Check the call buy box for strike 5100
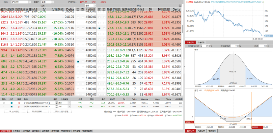273x133 pixels. 78,78
